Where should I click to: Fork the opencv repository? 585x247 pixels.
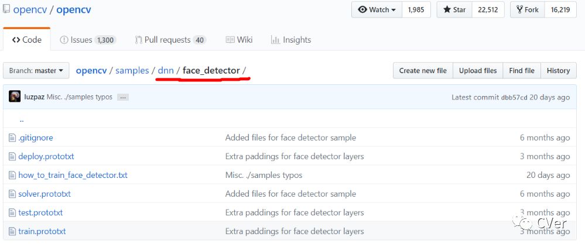528,10
